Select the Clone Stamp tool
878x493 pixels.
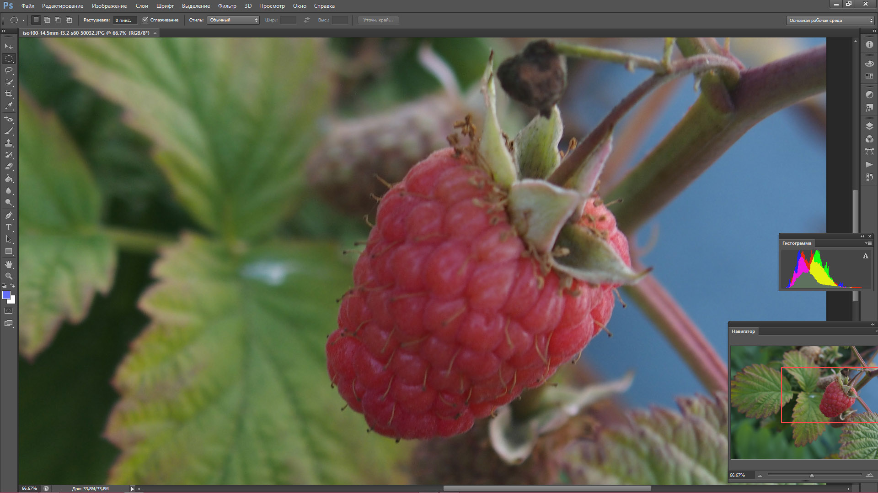pos(9,143)
